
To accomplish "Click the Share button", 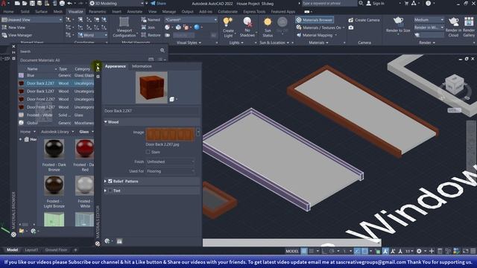I will [159, 3].
